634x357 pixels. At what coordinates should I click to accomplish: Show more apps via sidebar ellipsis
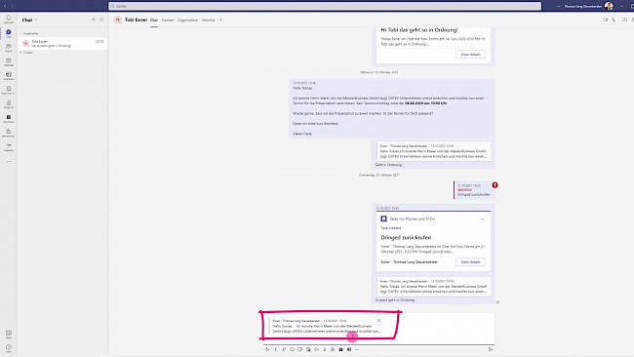pos(8,161)
